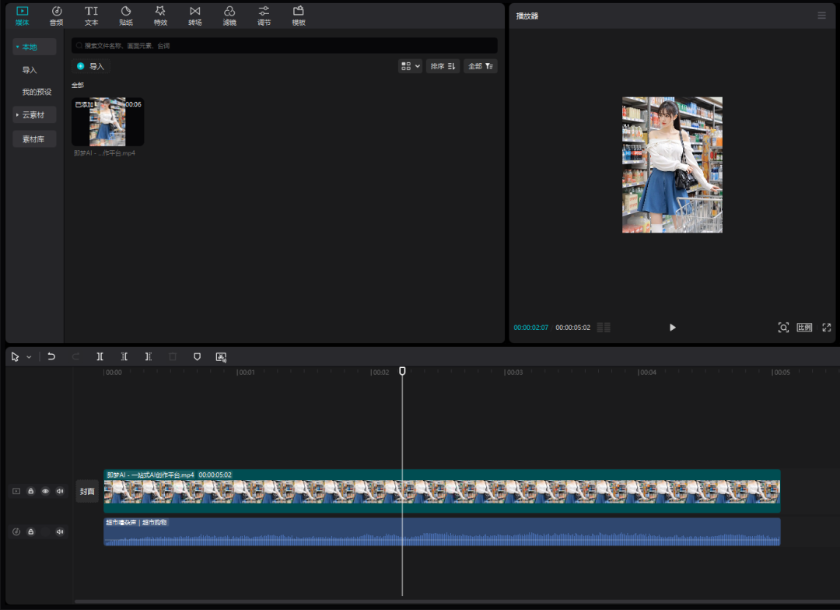Click the undo arrow in timeline toolbar

[x=51, y=356]
